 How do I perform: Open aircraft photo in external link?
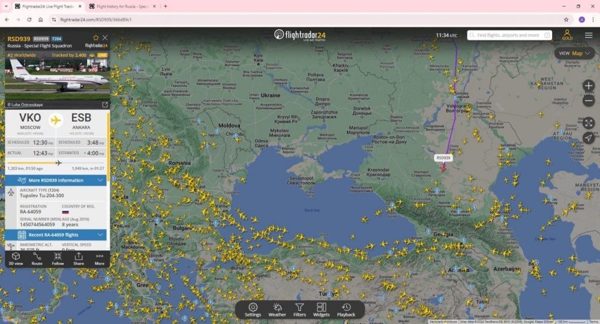pyautogui.click(x=105, y=105)
